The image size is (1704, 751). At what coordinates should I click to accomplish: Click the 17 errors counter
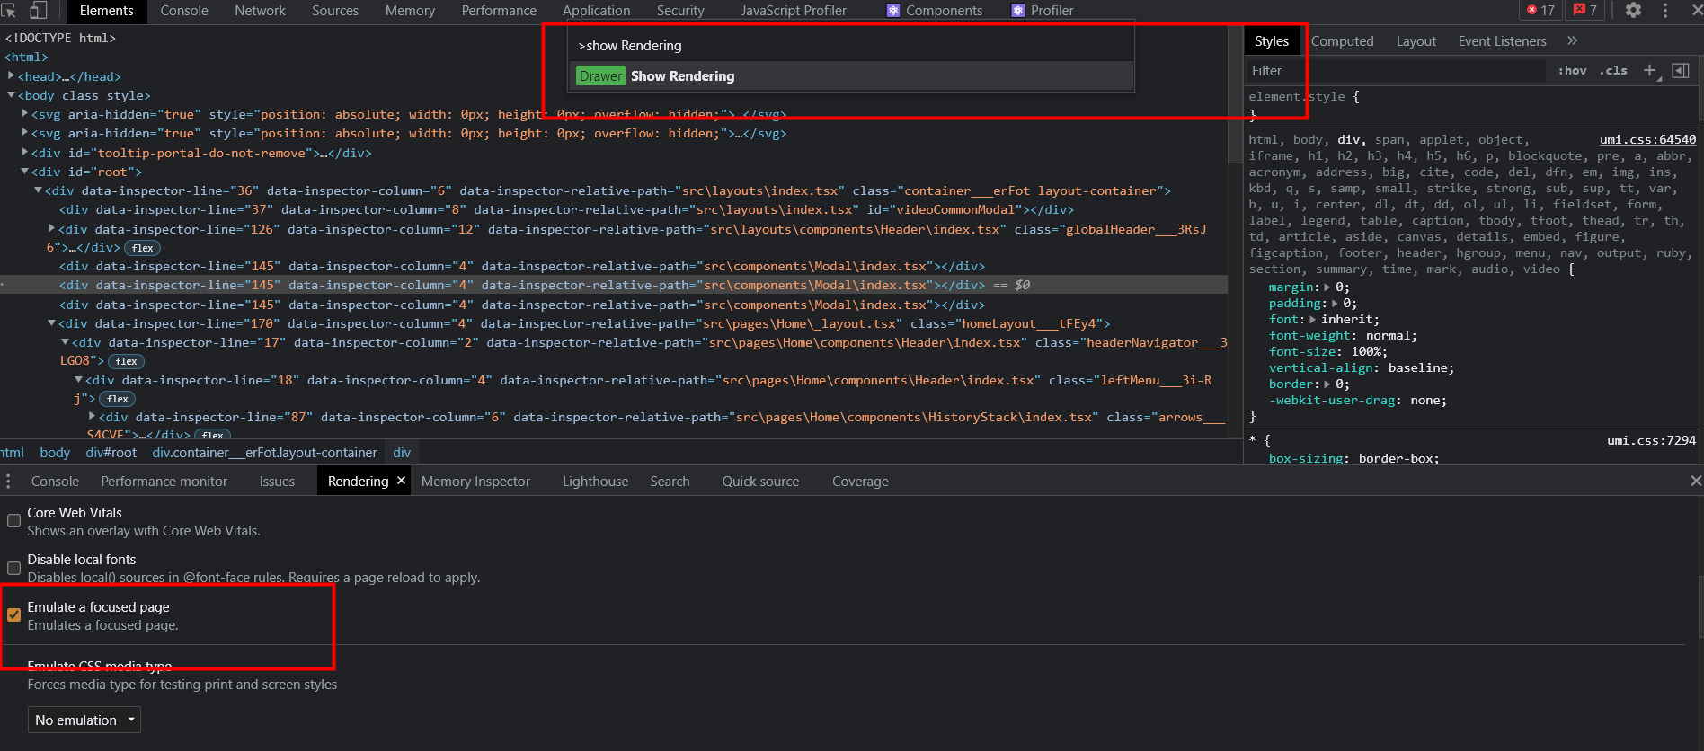coord(1540,10)
